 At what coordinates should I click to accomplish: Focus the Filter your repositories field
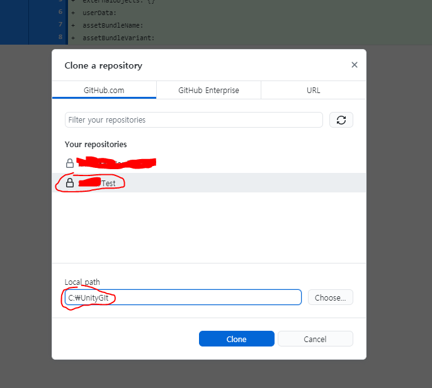(x=194, y=120)
